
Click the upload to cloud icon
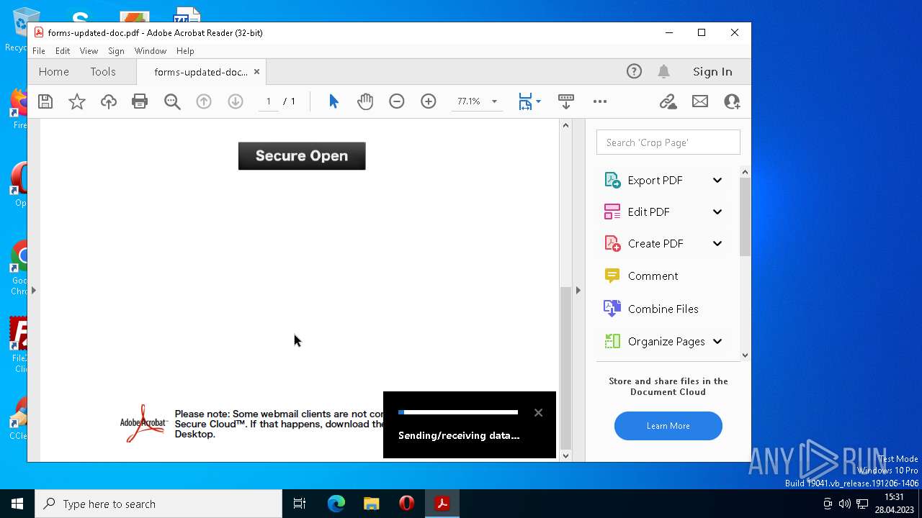point(109,101)
